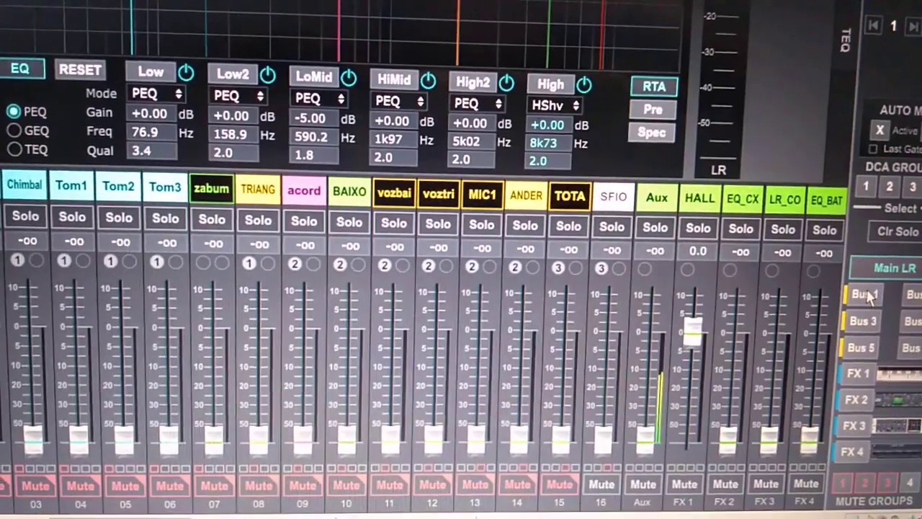This screenshot has height=519, width=922.
Task: Open the HiMid band mode dropdown
Action: point(400,102)
